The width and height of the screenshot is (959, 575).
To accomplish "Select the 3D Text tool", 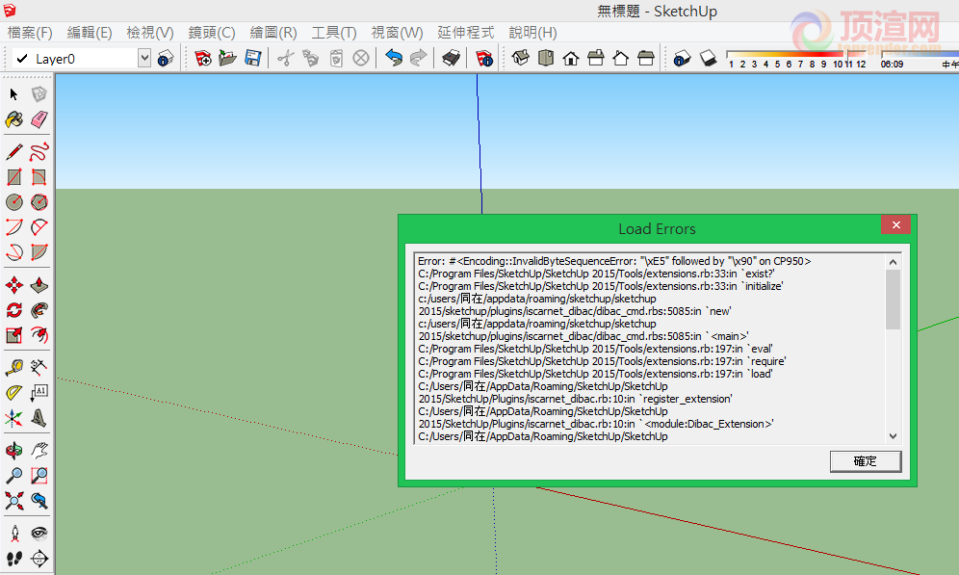I will pos(39,418).
